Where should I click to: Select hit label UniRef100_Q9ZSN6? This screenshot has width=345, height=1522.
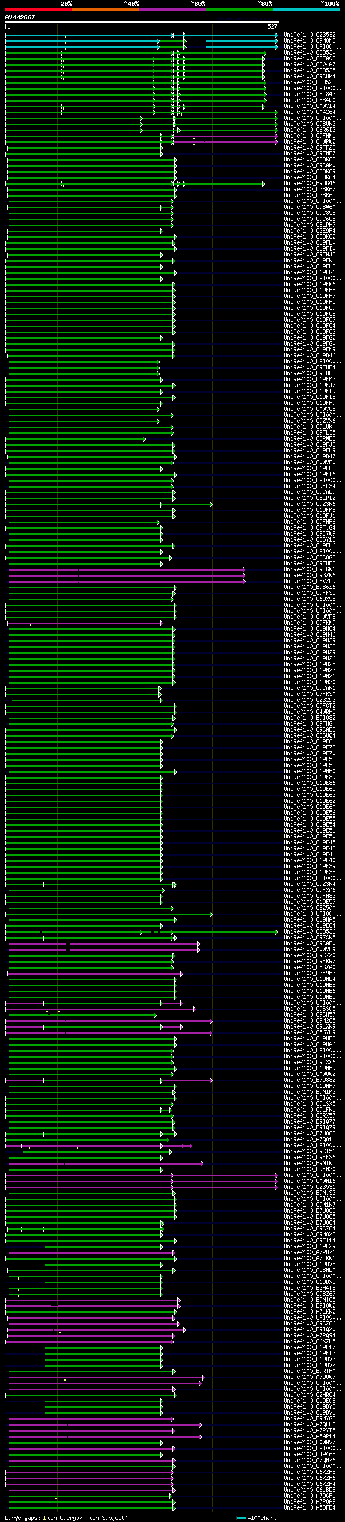coord(309,504)
